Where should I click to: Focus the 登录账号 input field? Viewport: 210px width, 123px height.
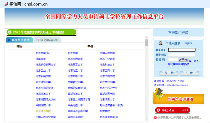click(182, 50)
